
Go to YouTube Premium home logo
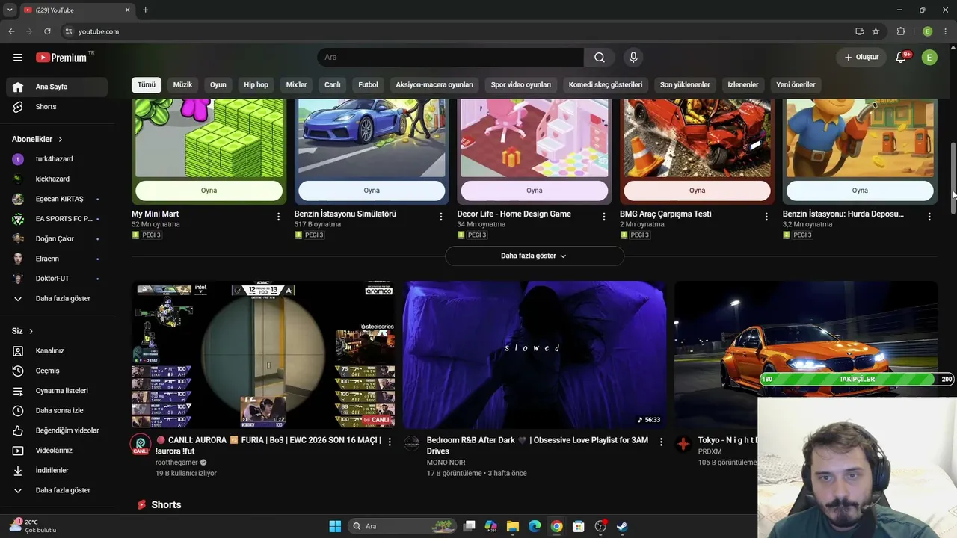[x=61, y=58]
